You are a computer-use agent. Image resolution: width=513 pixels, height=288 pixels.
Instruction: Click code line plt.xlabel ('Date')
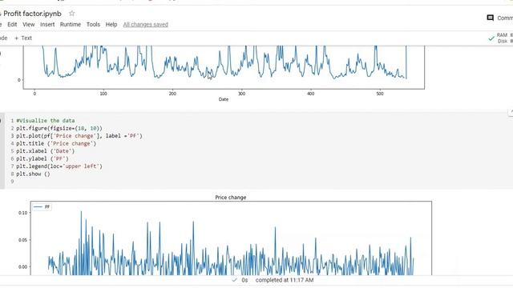45,151
